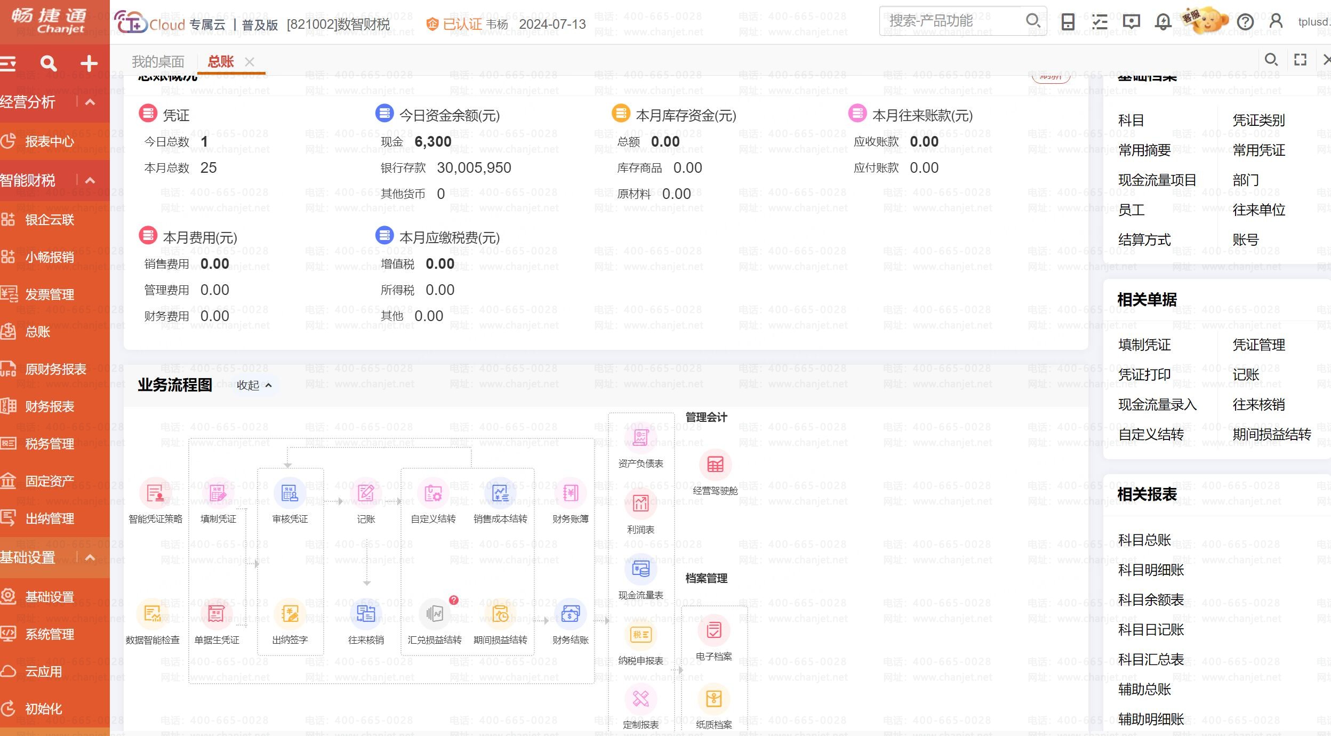This screenshot has width=1331, height=736.
Task: Click the 凭证管理 link
Action: pos(1258,345)
